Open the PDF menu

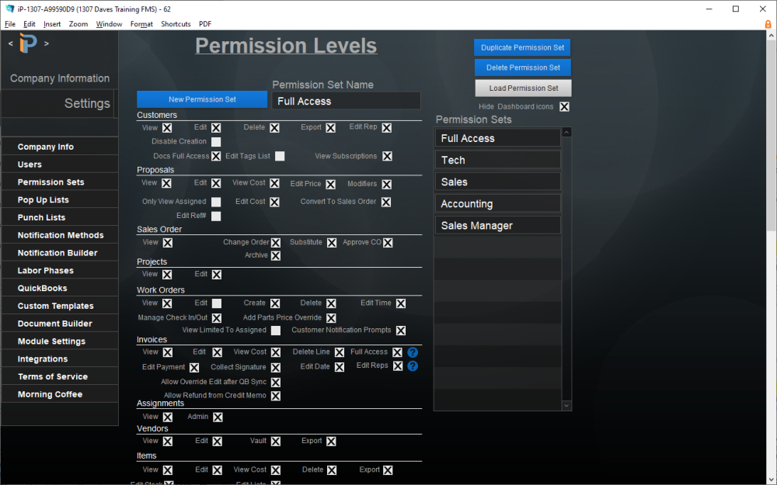pos(205,24)
